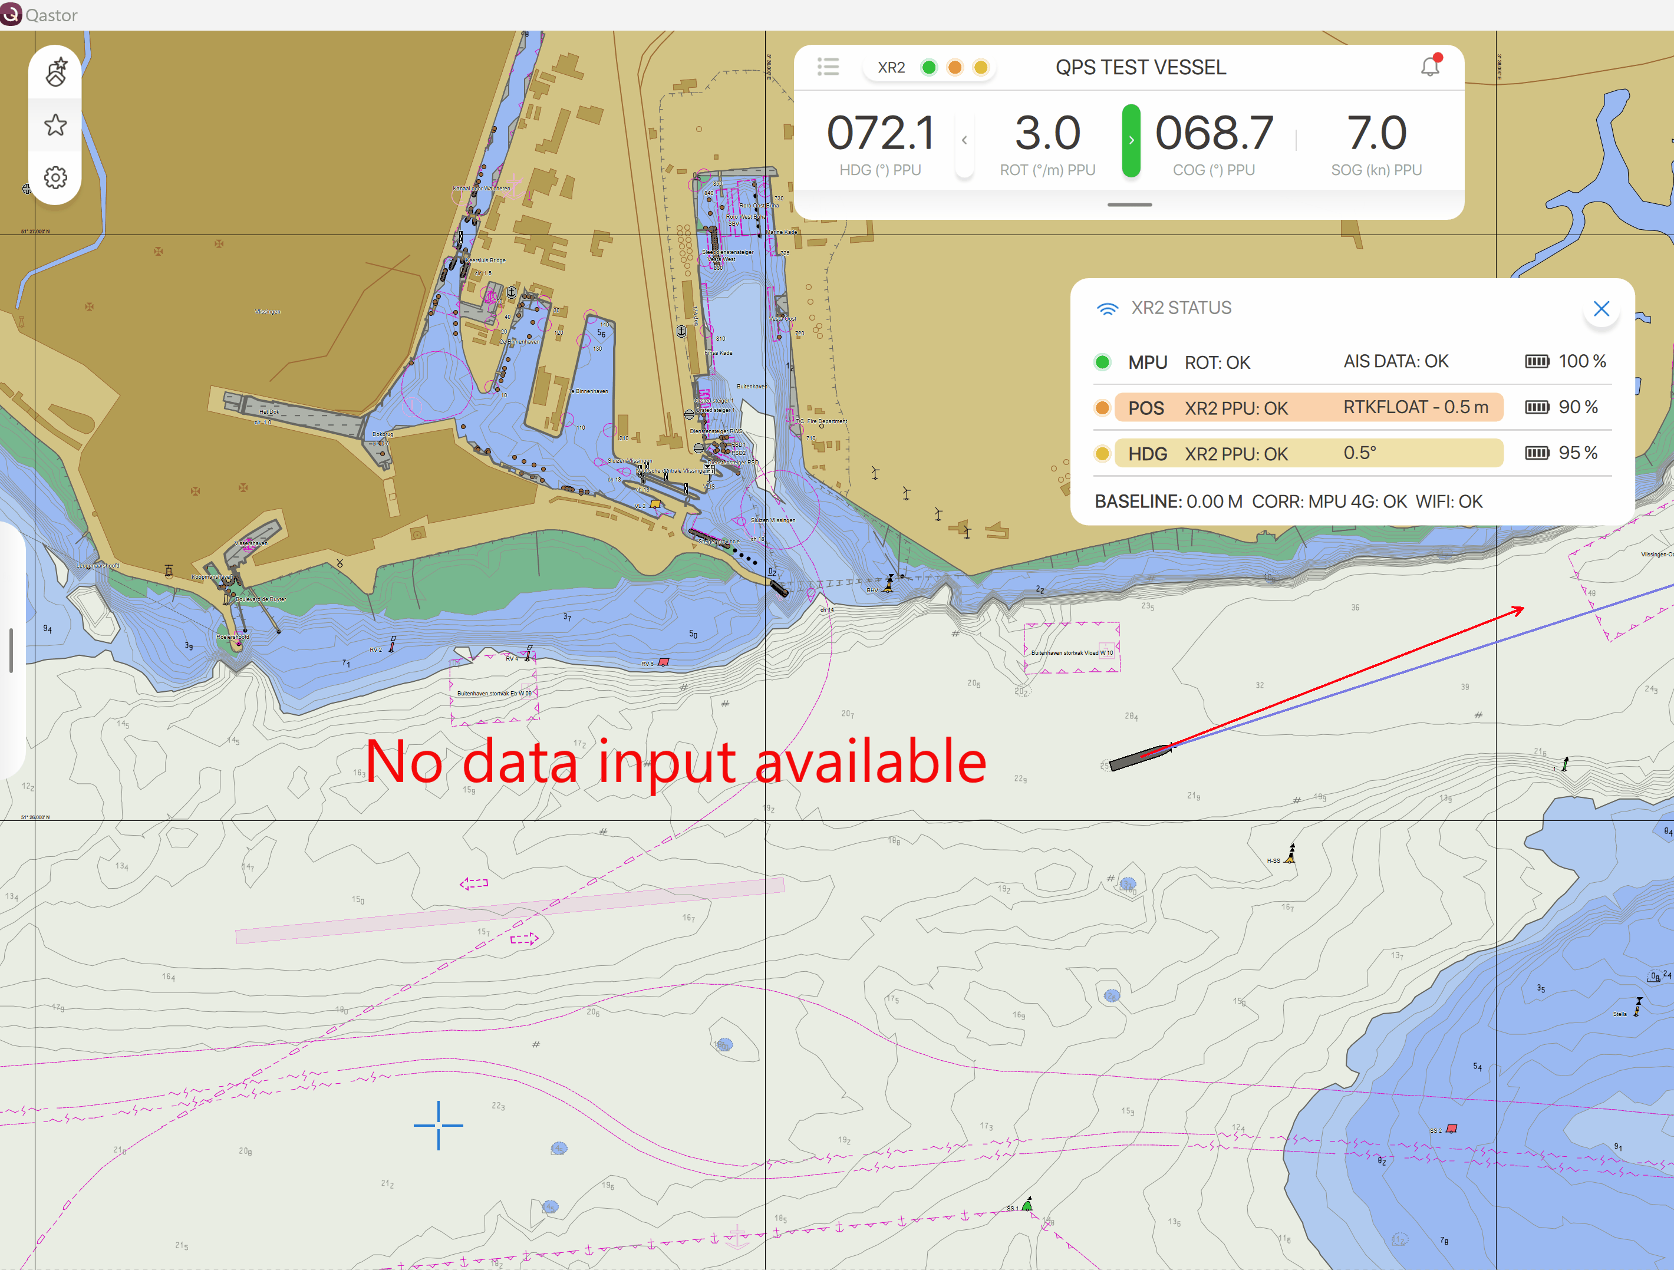
Task: Click the yellow HDG status indicator dot
Action: (1102, 453)
